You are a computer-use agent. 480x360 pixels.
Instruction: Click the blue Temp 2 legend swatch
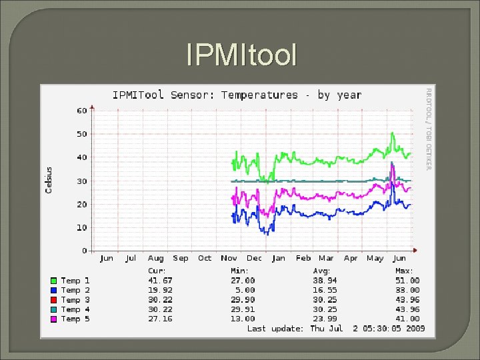53,290
